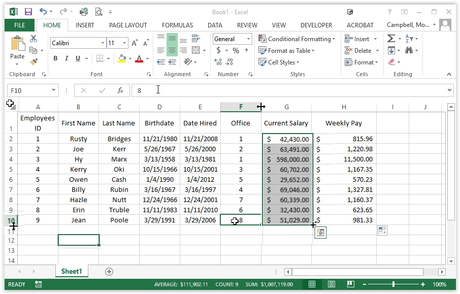Open the Calibri font name dropdown
The width and height of the screenshot is (460, 294).
103,43
